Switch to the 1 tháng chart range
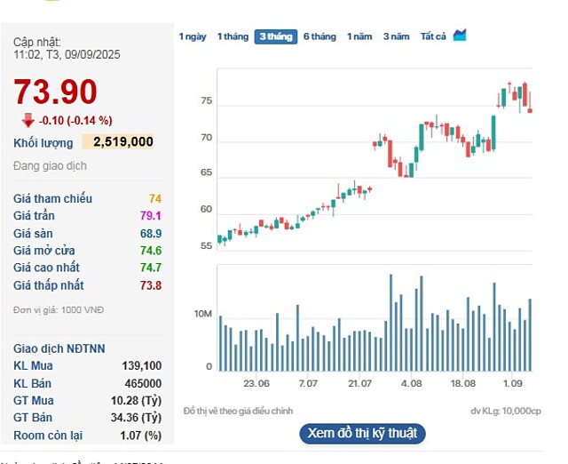Viewport: 568px width, 464px height. tap(233, 36)
